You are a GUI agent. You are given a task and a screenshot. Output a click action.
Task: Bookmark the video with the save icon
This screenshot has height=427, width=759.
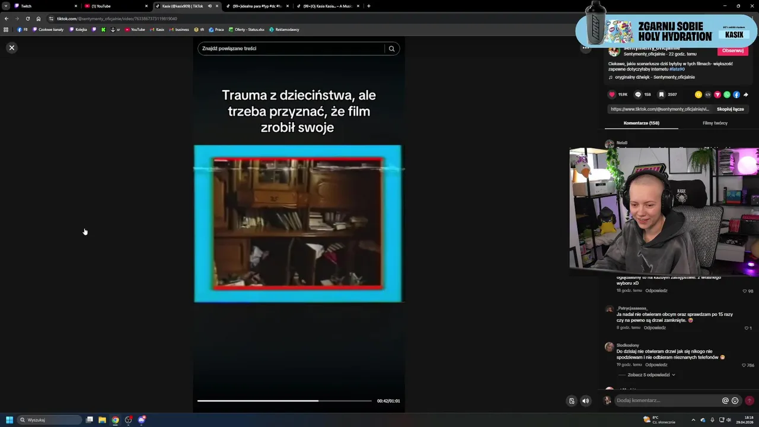point(661,94)
